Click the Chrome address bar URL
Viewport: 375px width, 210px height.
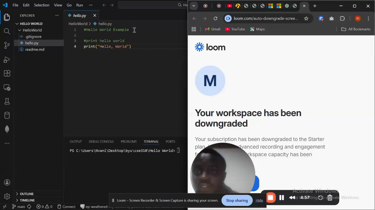(x=266, y=18)
